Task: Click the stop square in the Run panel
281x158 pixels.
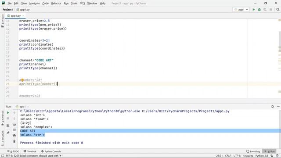Action: pyautogui.click(x=8, y=118)
